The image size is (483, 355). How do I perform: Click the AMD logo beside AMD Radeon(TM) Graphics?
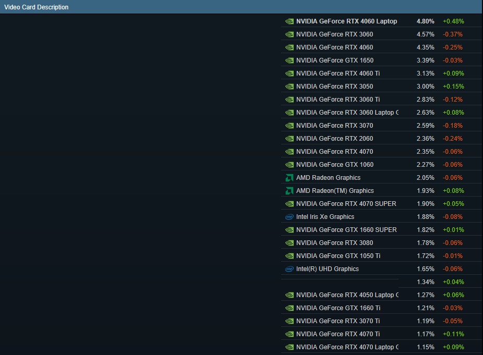(x=289, y=191)
